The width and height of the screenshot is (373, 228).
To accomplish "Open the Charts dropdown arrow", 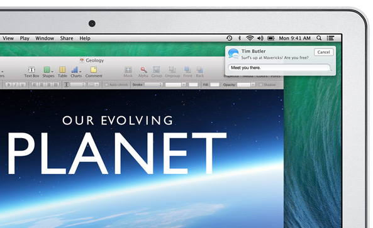I will [80, 71].
